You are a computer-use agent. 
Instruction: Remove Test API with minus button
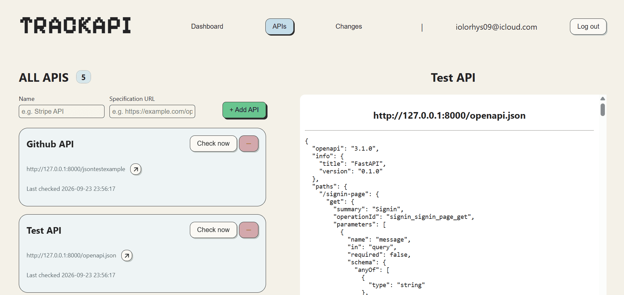coord(249,230)
